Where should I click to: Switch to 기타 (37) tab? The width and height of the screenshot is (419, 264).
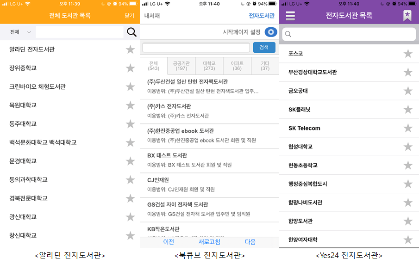(x=265, y=66)
